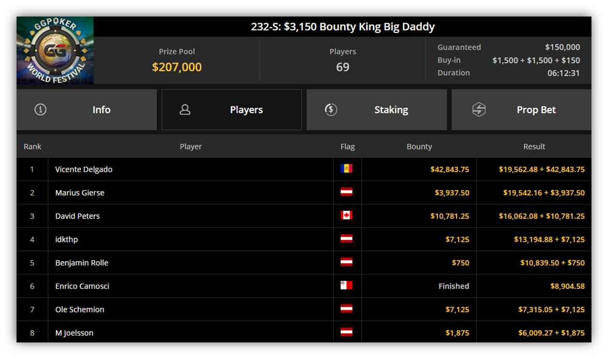Viewport: 608px width, 359px height.
Task: Sort by Rank column header
Action: pyautogui.click(x=32, y=146)
